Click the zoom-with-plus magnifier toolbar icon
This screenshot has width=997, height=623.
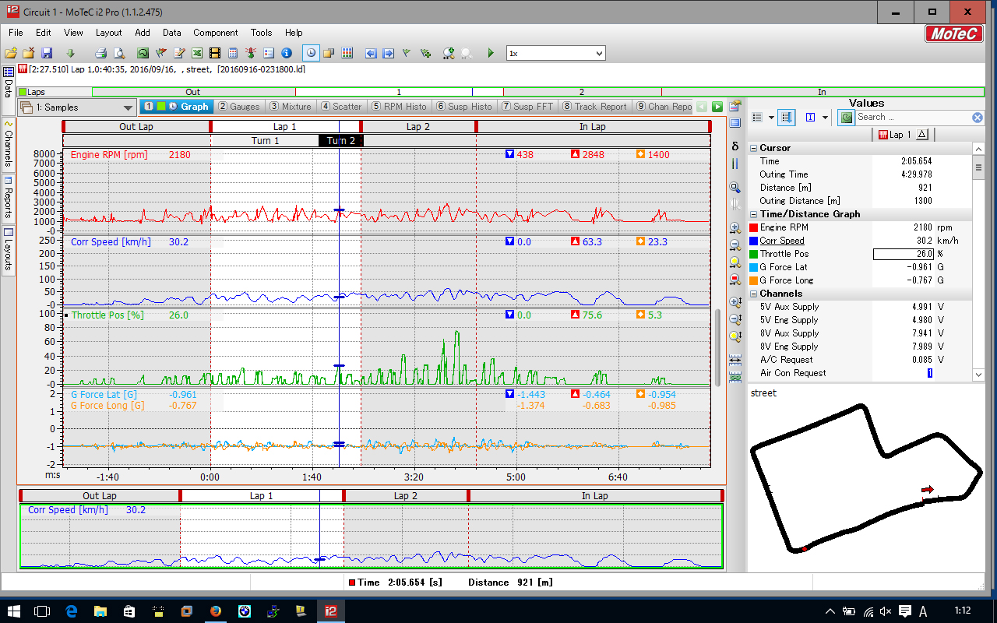click(449, 53)
